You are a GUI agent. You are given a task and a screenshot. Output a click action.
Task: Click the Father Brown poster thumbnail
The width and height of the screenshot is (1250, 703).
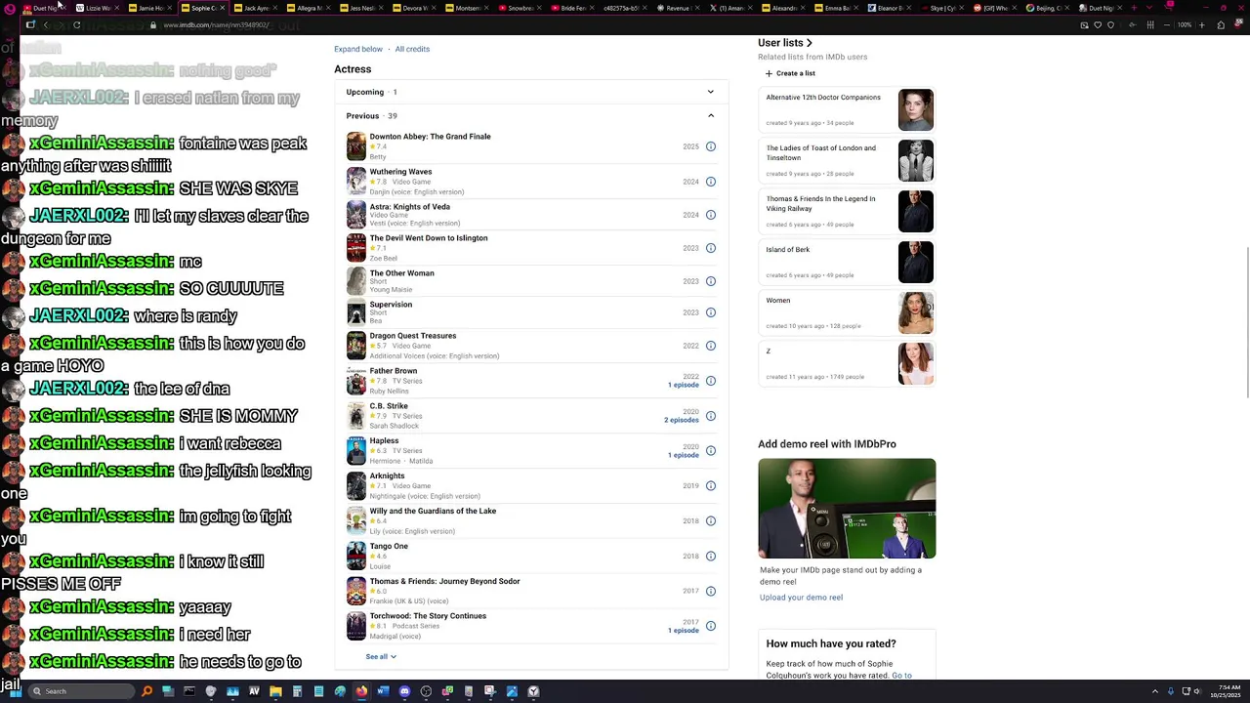[x=356, y=381]
